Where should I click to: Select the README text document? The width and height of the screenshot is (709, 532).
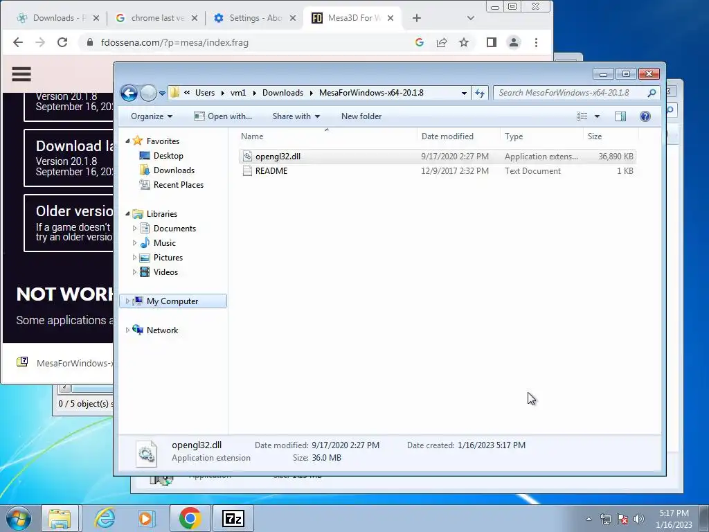click(438, 171)
